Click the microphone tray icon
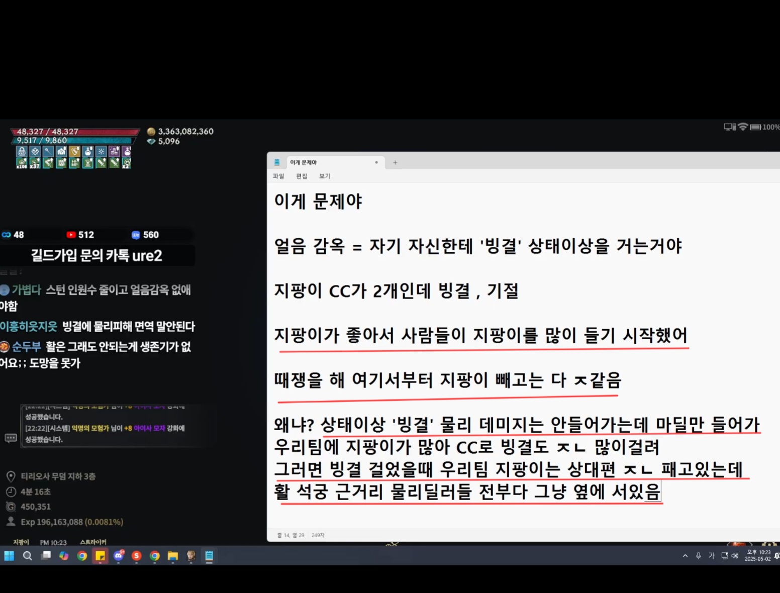 pos(698,555)
